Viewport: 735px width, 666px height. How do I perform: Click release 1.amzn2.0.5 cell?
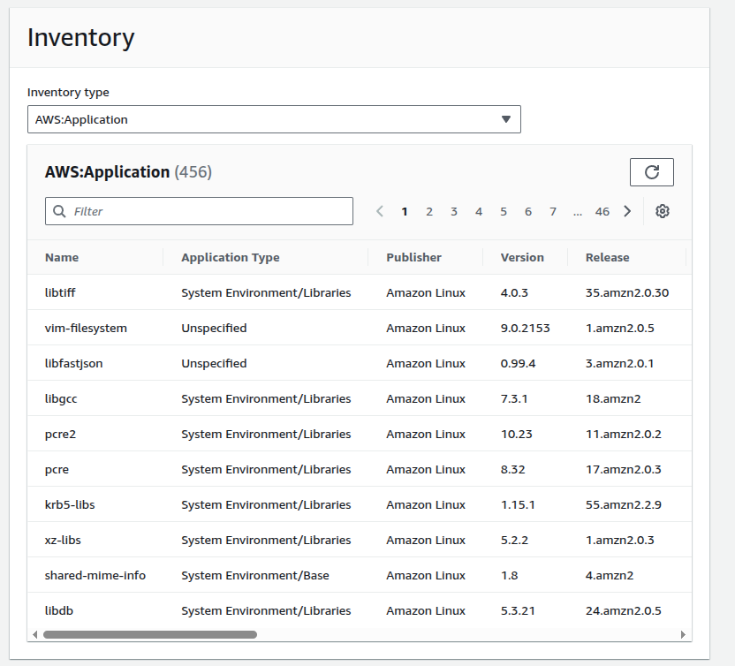(x=619, y=328)
